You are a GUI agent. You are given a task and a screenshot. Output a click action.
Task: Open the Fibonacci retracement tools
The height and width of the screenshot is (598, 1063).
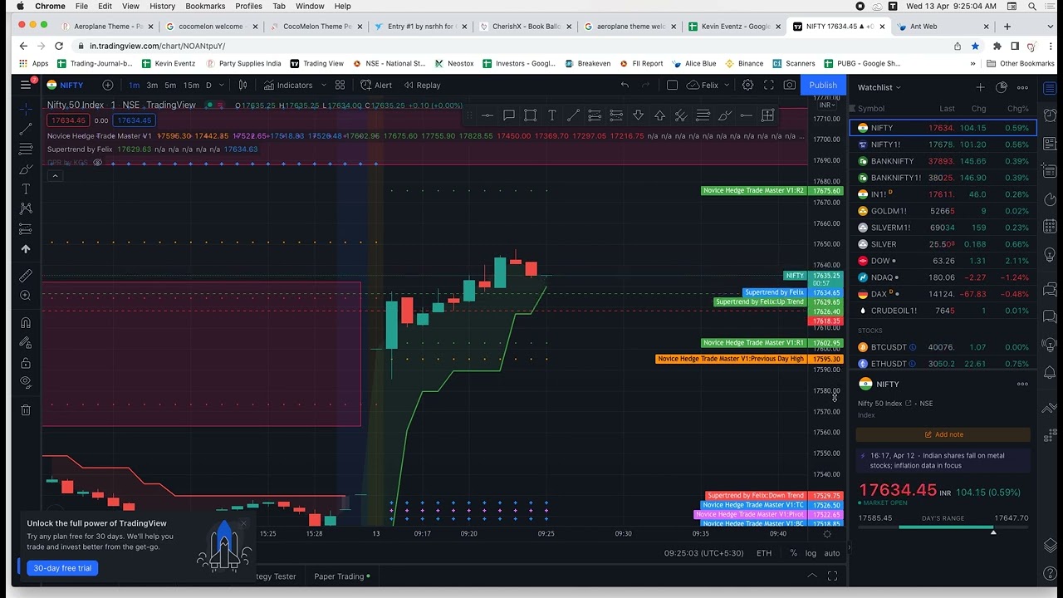(x=26, y=149)
